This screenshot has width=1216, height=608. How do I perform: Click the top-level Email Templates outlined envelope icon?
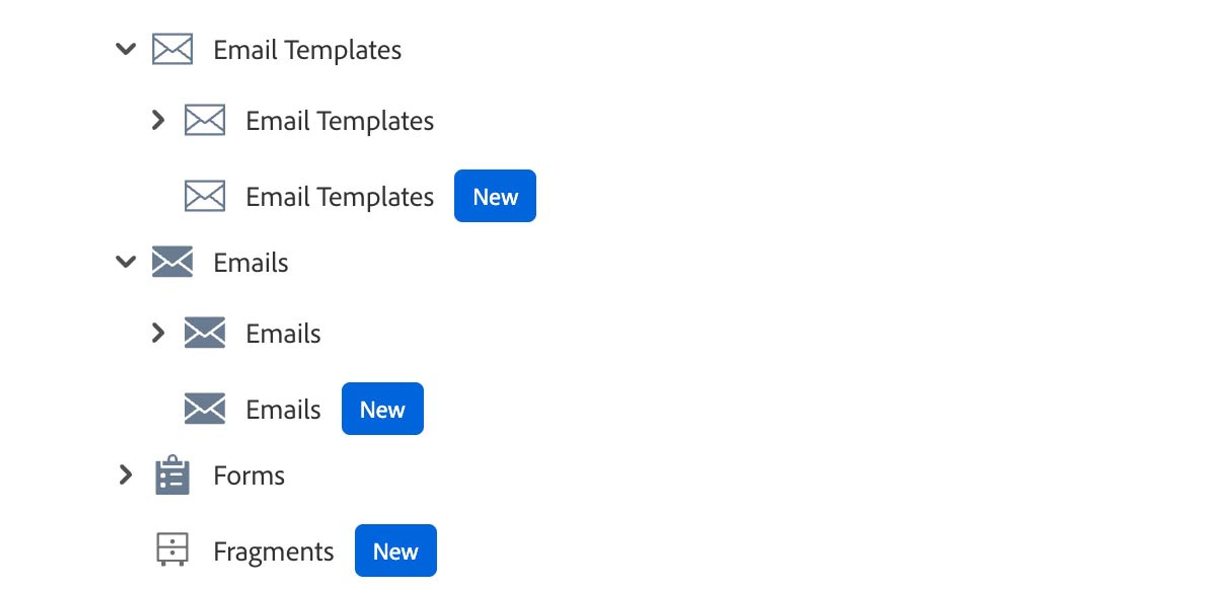coord(172,49)
